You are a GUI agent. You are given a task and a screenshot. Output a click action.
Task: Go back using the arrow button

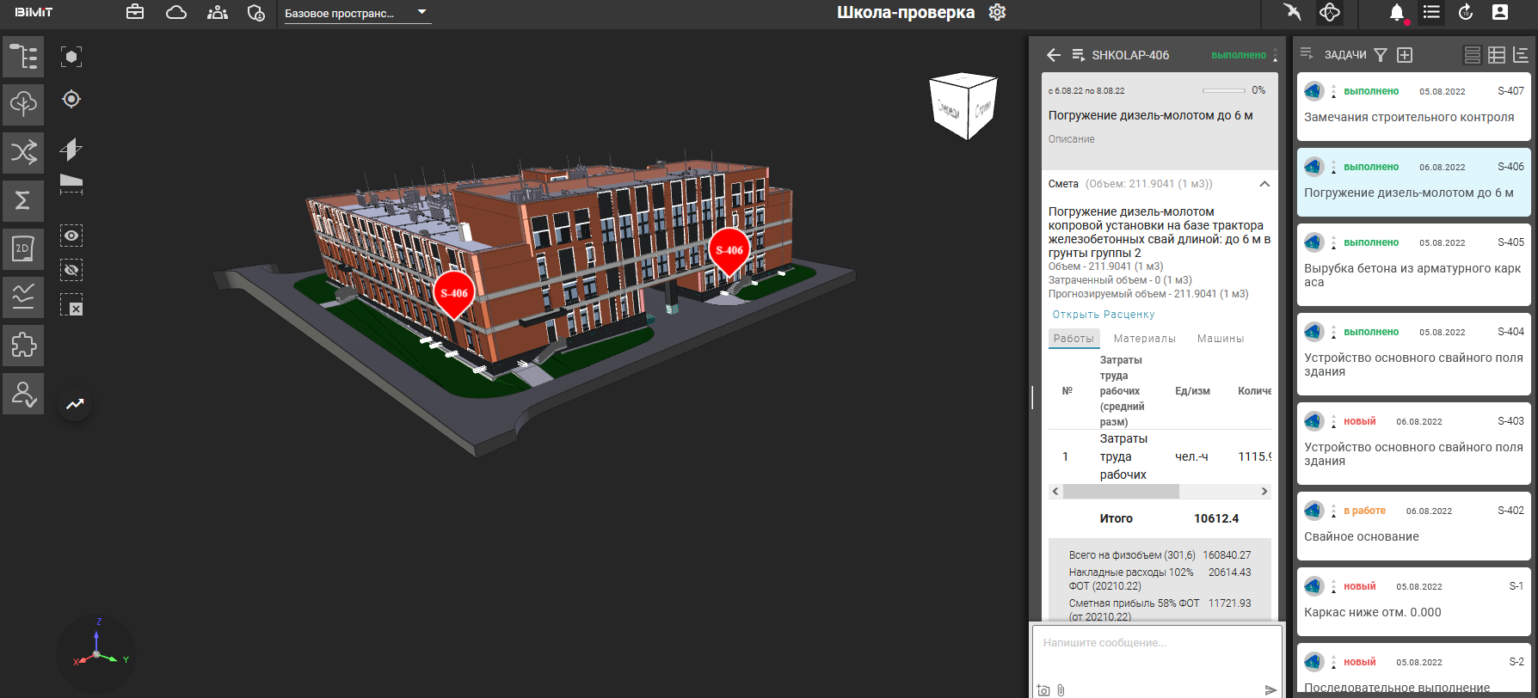pyautogui.click(x=1054, y=55)
